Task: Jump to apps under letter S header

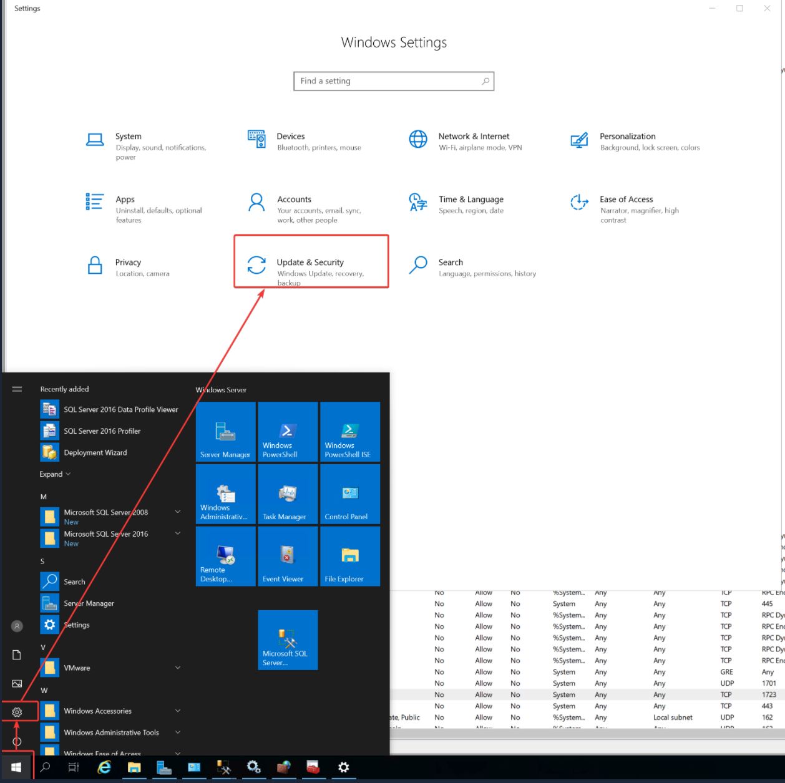Action: tap(42, 562)
